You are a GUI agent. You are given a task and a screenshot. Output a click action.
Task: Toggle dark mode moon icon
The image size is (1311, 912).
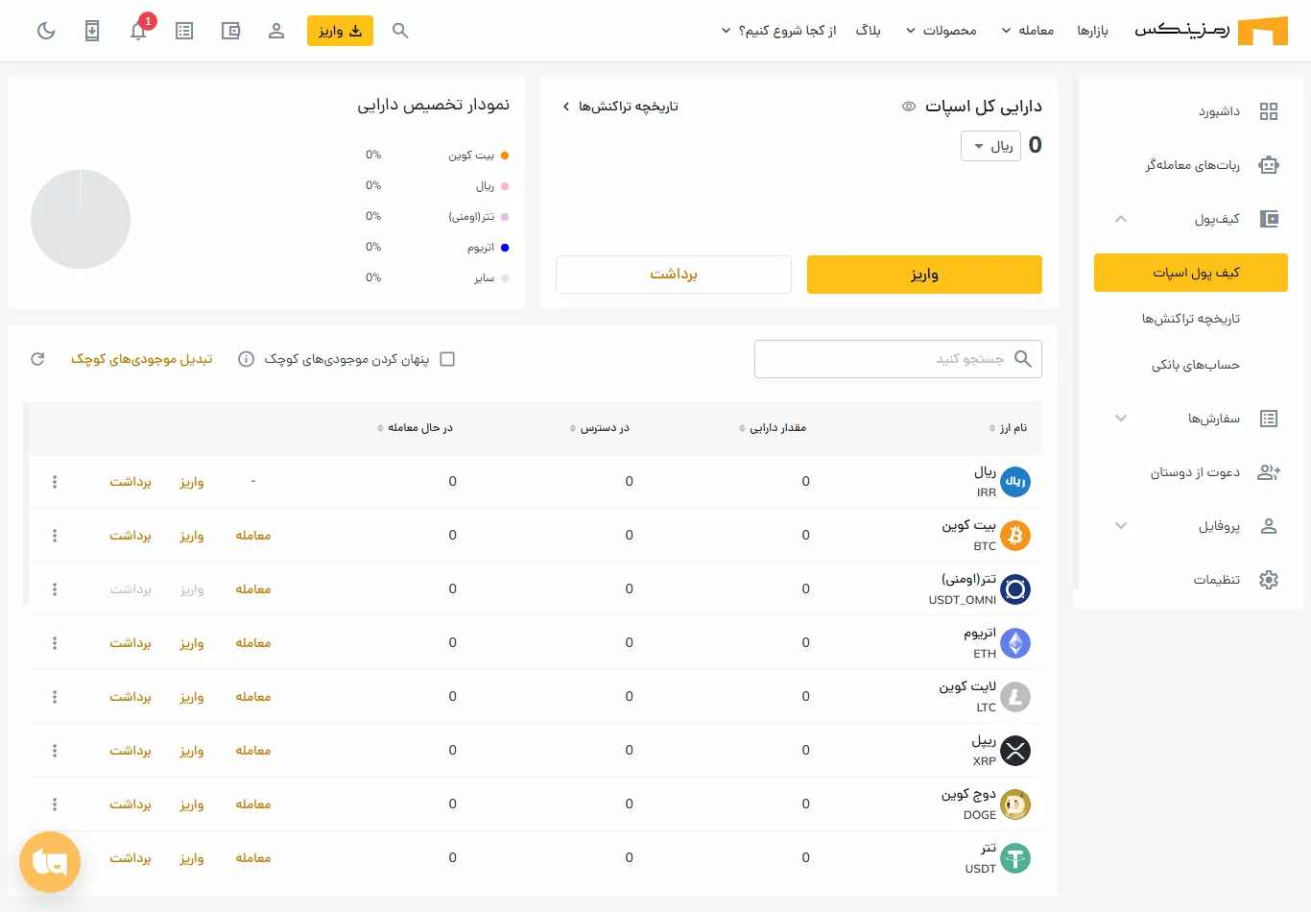(46, 31)
